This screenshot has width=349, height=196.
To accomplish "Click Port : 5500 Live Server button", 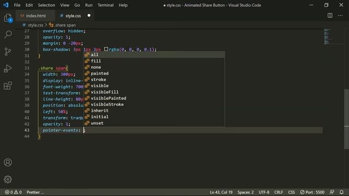I will pyautogui.click(x=312, y=192).
